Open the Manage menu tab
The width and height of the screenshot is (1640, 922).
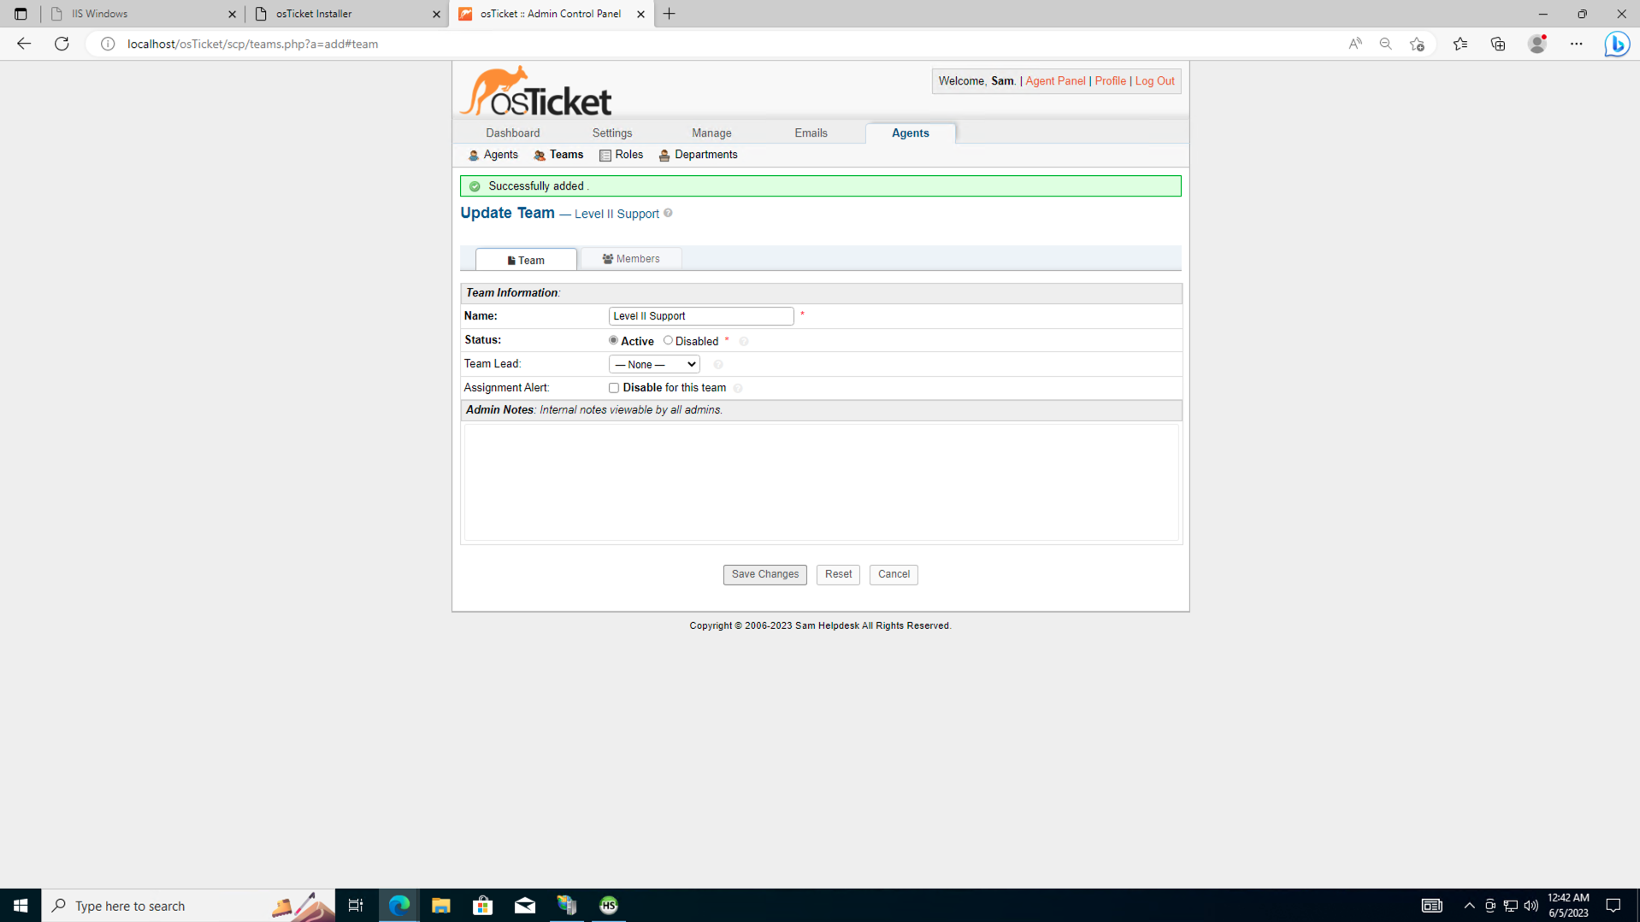711,132
